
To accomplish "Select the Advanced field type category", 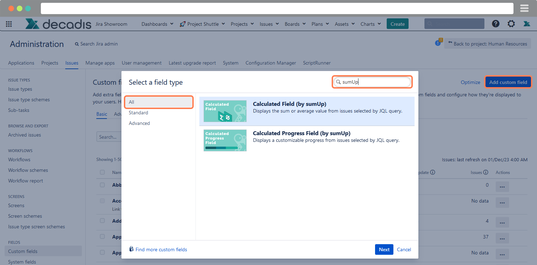I will point(139,123).
